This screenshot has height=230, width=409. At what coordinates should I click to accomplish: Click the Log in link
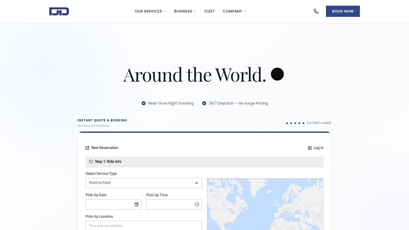tap(316, 148)
